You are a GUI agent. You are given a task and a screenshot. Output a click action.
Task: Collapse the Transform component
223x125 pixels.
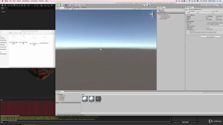(186, 15)
